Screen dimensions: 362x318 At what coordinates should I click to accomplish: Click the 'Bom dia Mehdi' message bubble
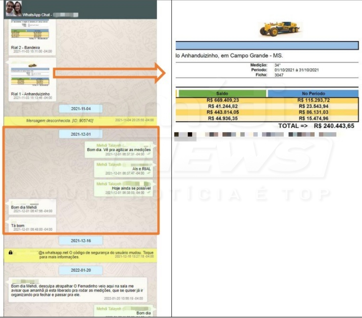click(x=32, y=207)
